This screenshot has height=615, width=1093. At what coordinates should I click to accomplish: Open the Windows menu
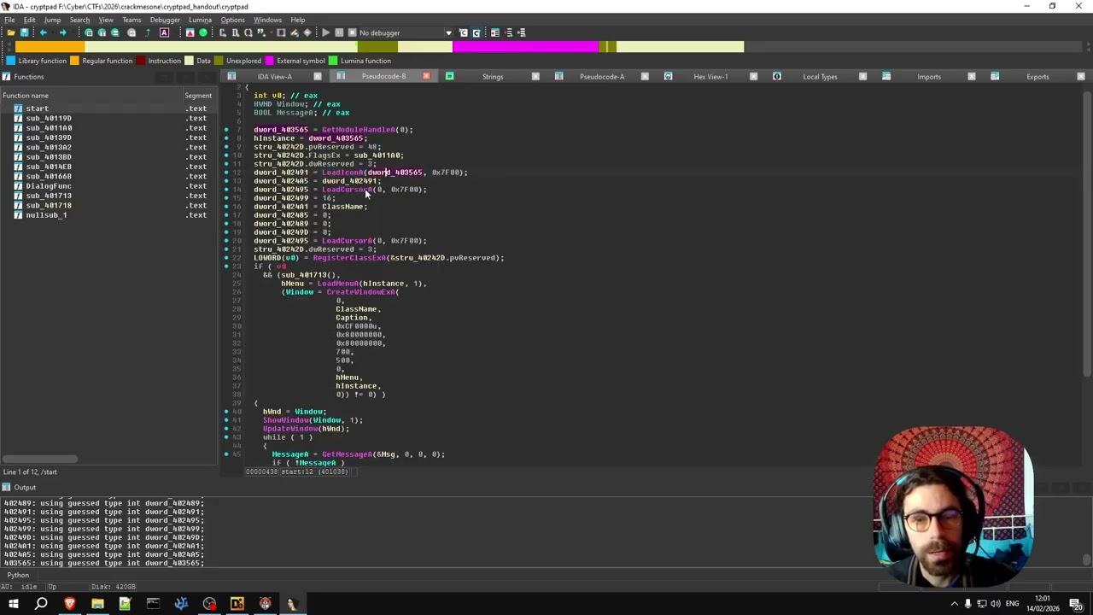267,20
